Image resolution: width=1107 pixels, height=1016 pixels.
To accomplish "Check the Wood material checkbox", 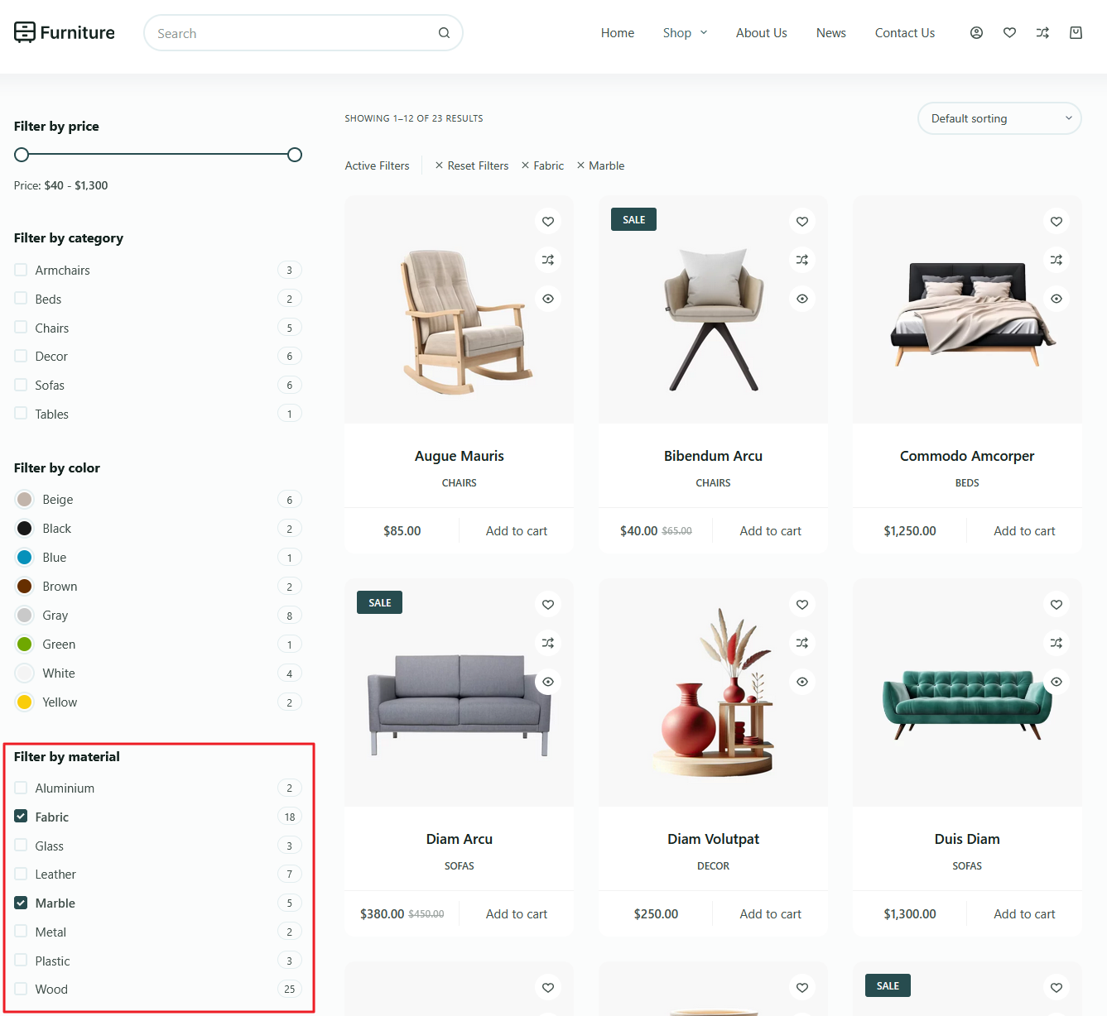I will click(20, 989).
